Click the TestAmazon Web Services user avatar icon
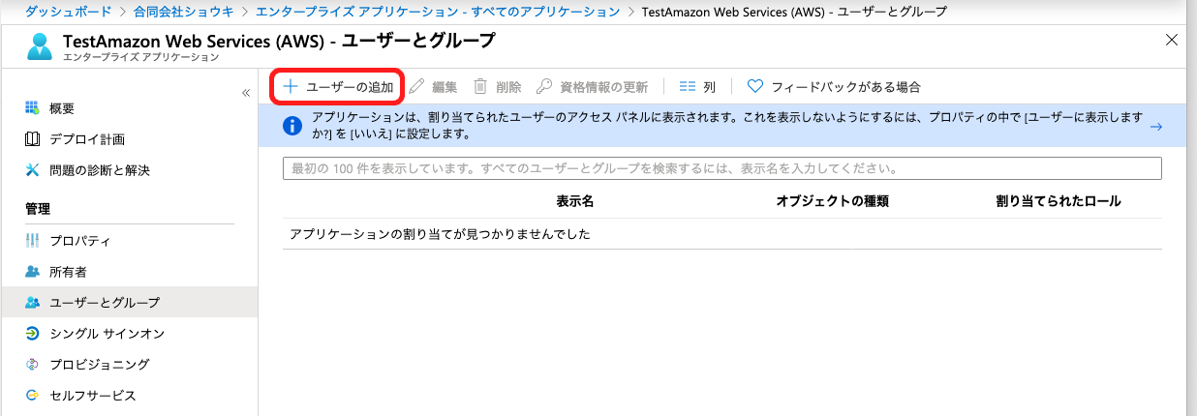 coord(40,46)
